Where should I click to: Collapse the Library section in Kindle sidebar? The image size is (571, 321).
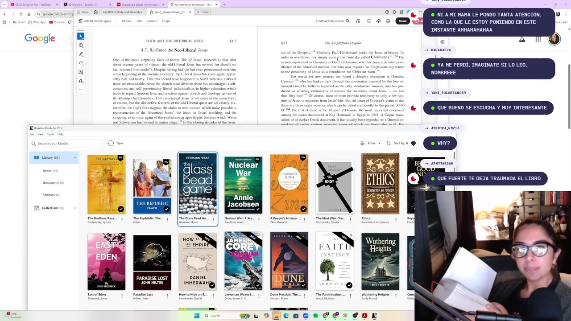(74, 157)
